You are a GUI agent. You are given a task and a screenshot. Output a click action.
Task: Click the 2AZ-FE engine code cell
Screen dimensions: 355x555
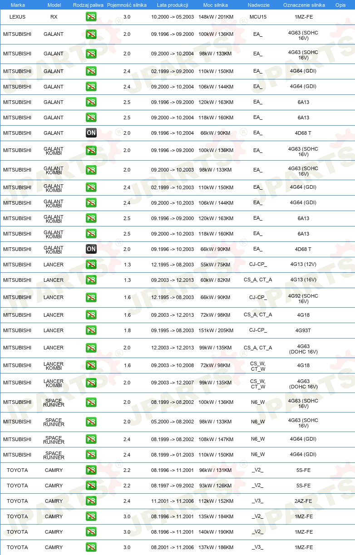pos(303,501)
